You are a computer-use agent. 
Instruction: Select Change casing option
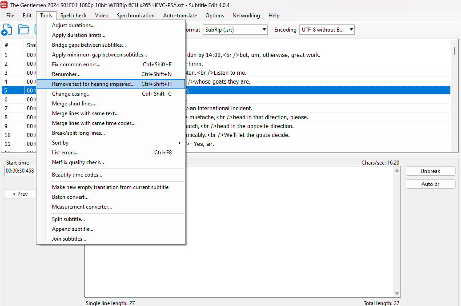111,94
